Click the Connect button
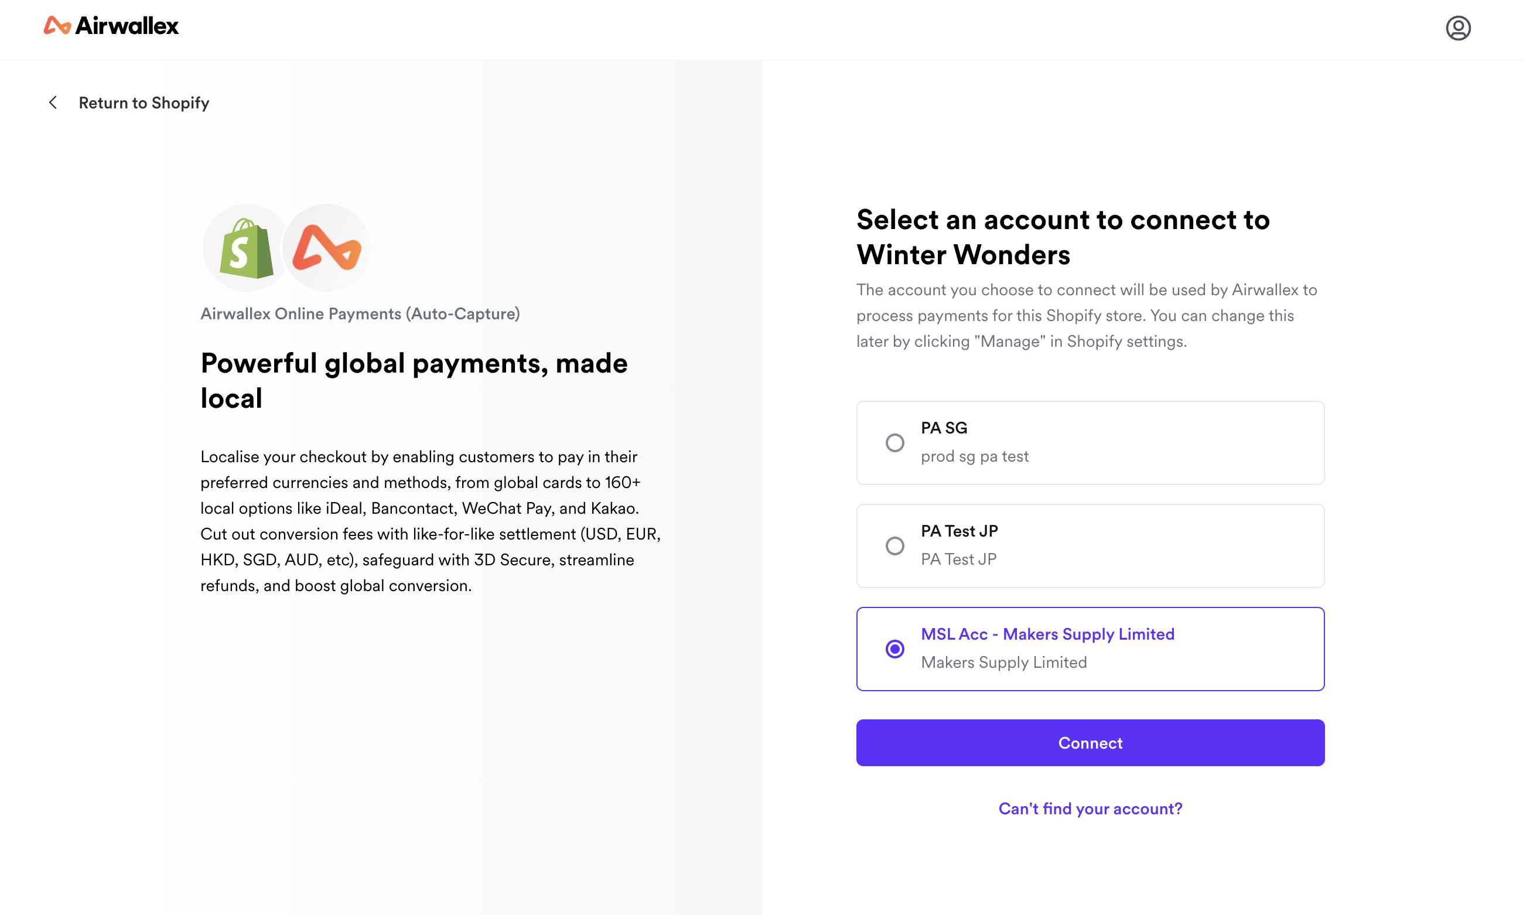The height and width of the screenshot is (915, 1523). click(x=1090, y=742)
